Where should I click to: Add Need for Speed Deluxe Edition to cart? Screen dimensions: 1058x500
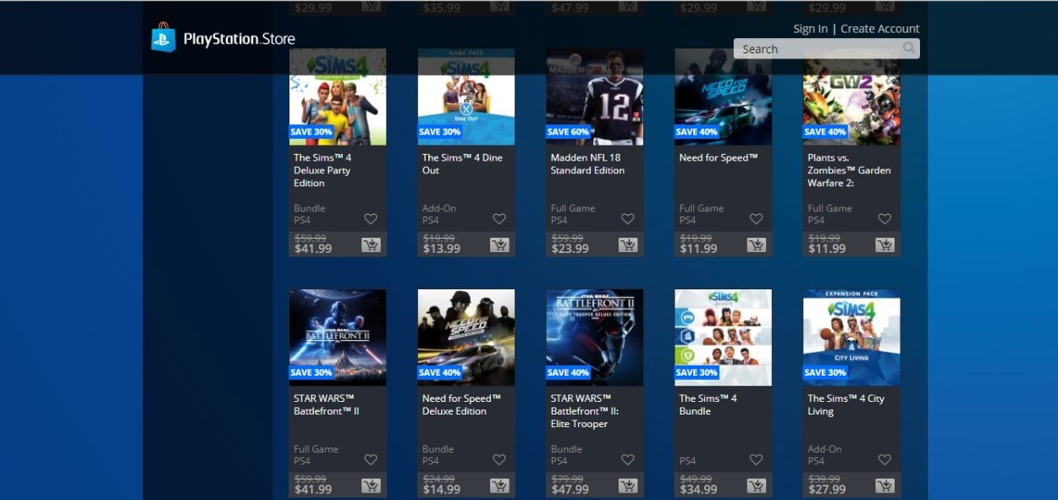[499, 486]
